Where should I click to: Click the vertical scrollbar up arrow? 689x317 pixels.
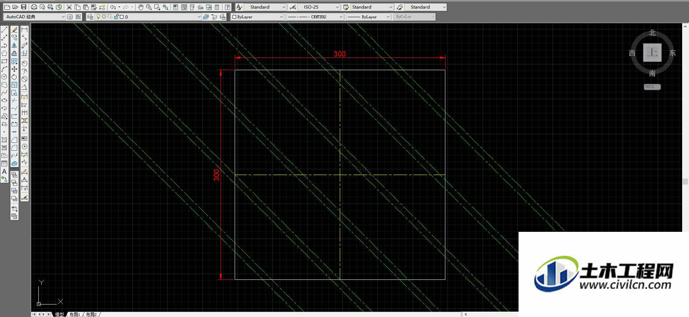point(685,26)
